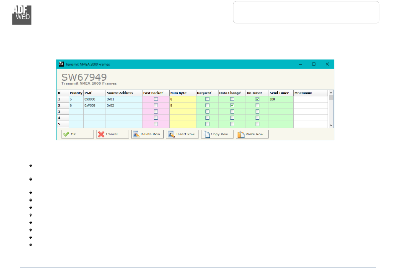
Task: Click the Insert Row button
Action: [x=182, y=134]
